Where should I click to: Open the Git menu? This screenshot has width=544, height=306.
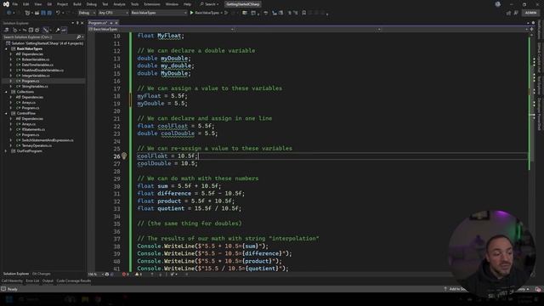[49, 4]
